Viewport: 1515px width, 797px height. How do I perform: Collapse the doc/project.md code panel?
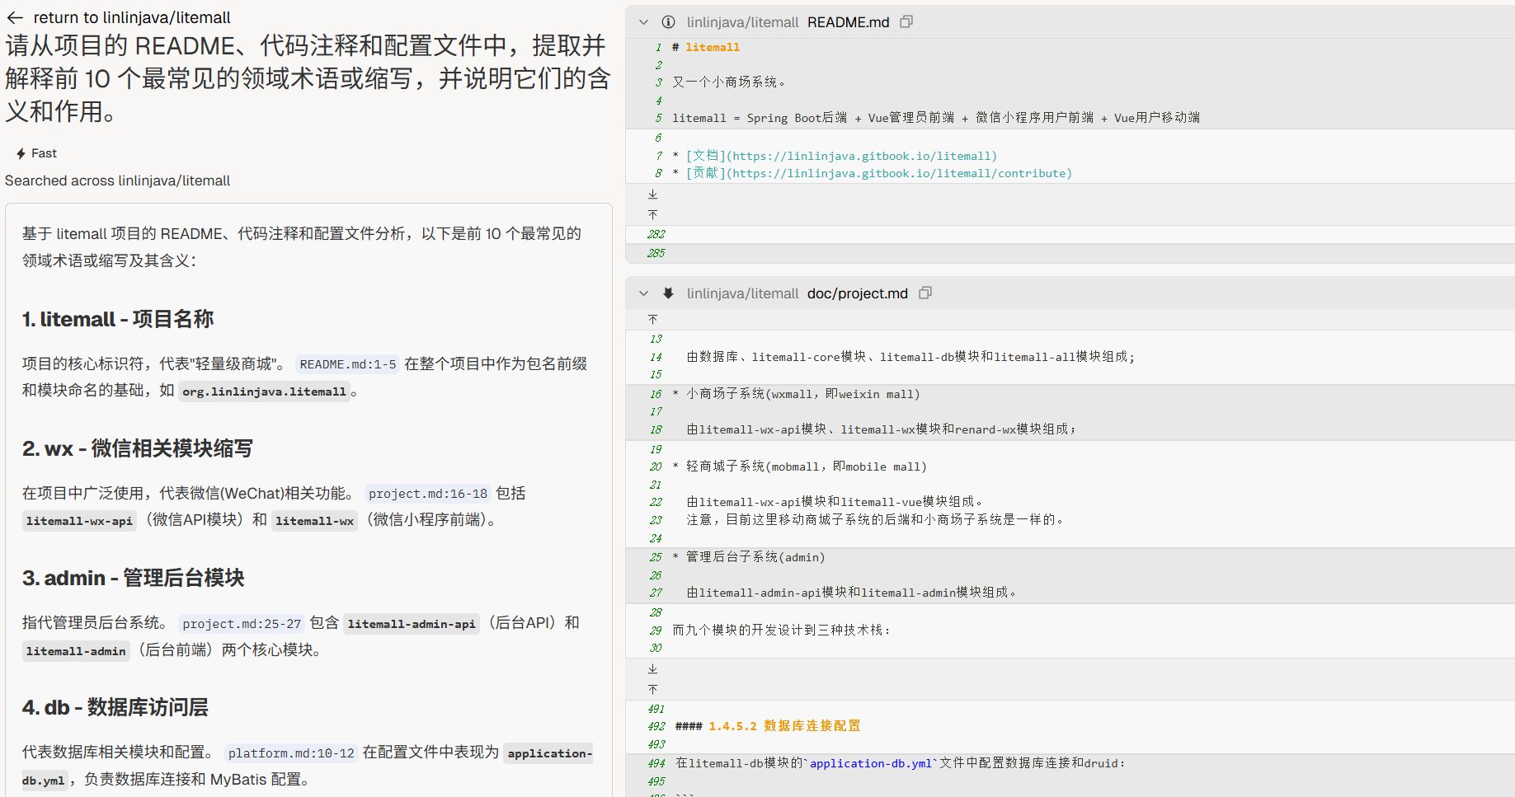tap(644, 293)
